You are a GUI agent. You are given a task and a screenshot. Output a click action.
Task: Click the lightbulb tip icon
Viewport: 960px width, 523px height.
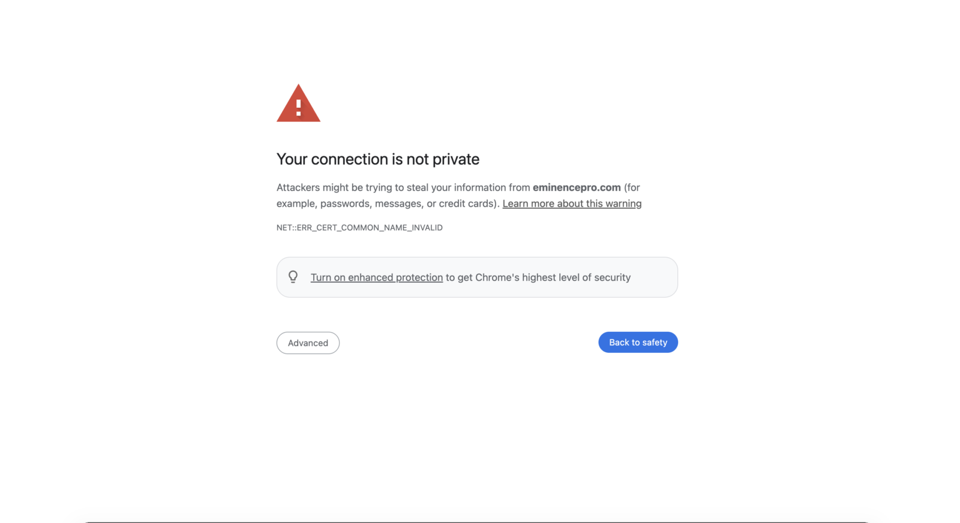[x=293, y=277]
